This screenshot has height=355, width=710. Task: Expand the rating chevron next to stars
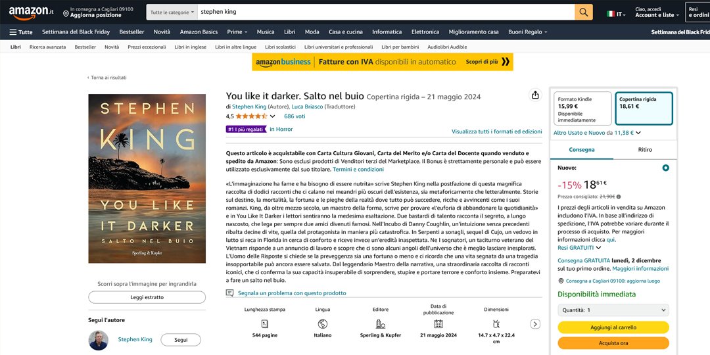[273, 116]
